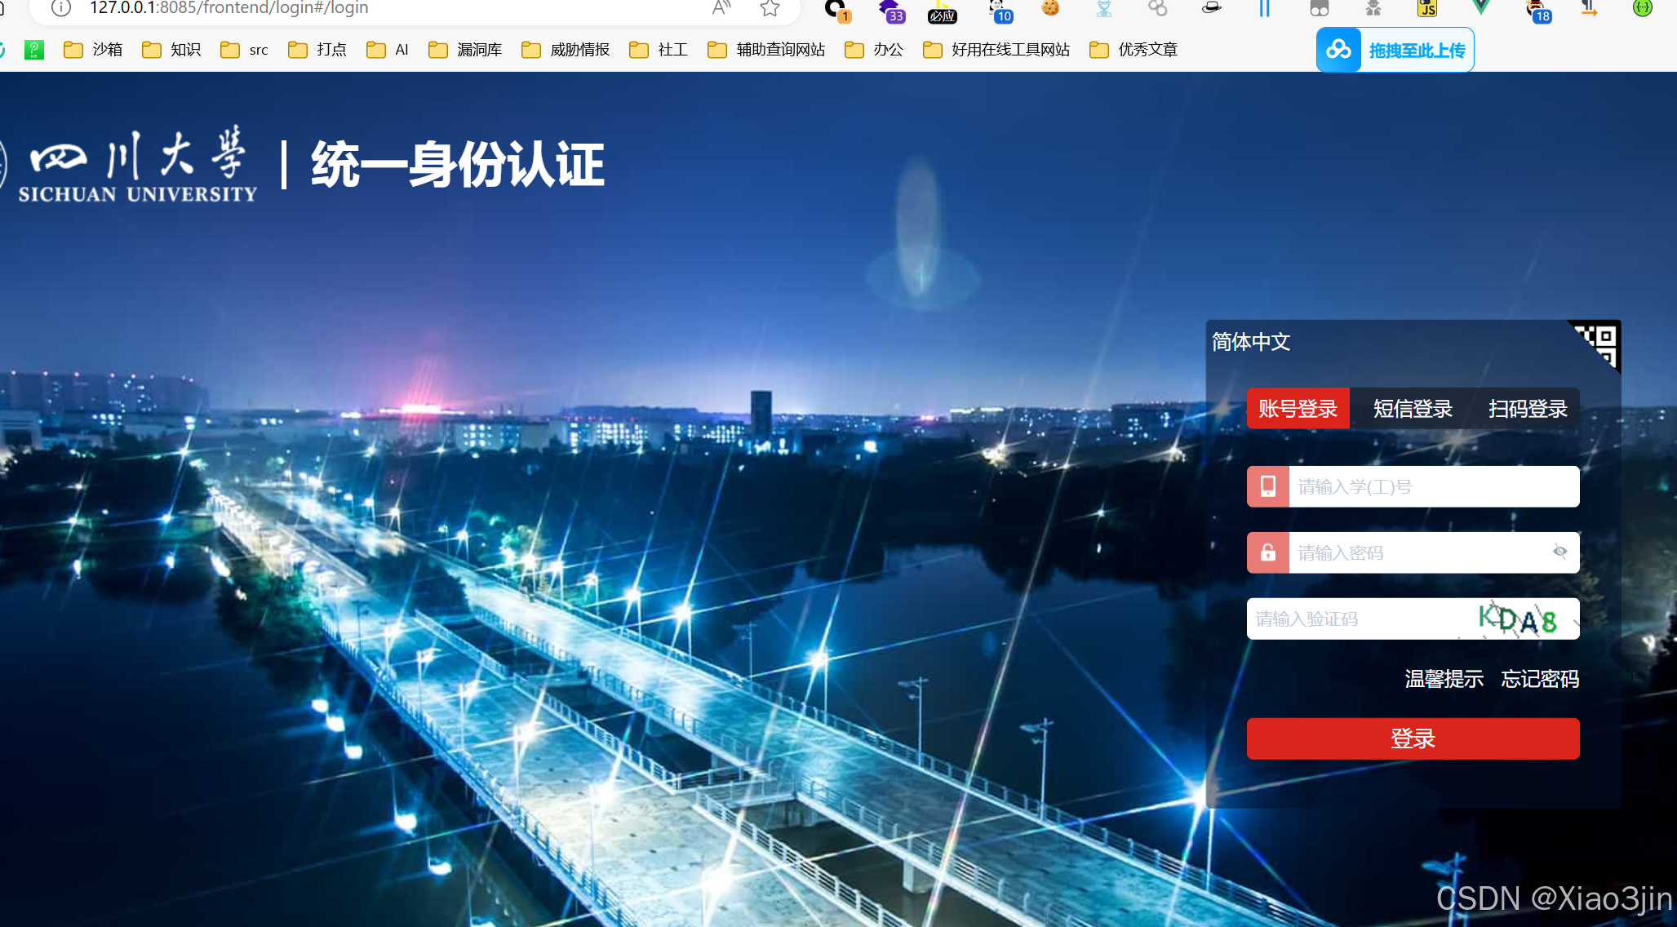Click the lock icon beside password field
Viewport: 1677px width, 927px height.
point(1268,552)
